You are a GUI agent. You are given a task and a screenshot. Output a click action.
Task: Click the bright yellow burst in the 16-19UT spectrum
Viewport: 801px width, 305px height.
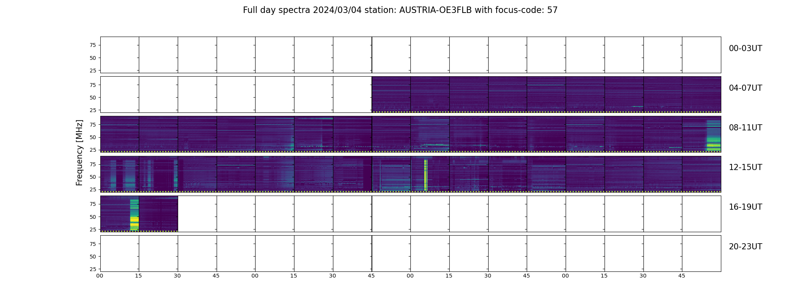[134, 215]
